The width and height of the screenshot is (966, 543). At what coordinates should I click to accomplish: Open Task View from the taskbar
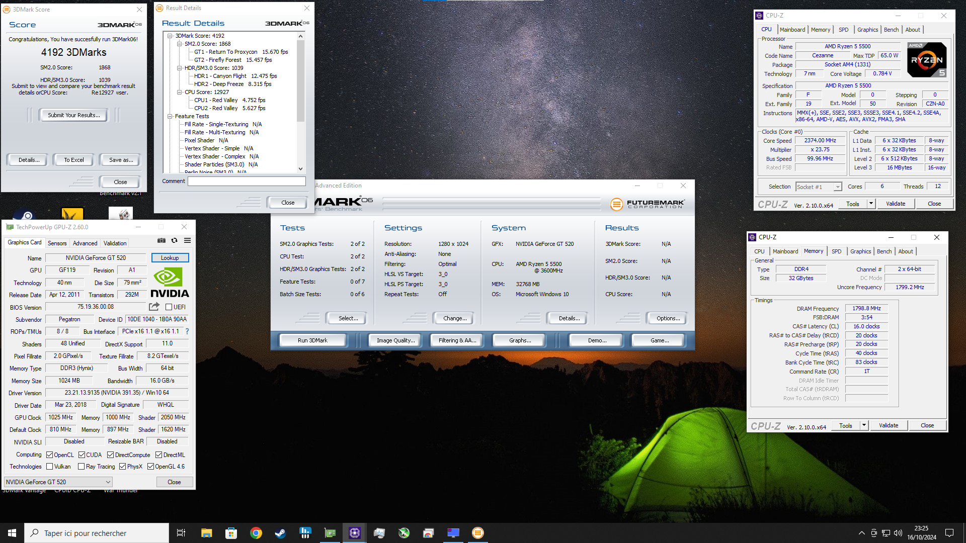coord(181,533)
